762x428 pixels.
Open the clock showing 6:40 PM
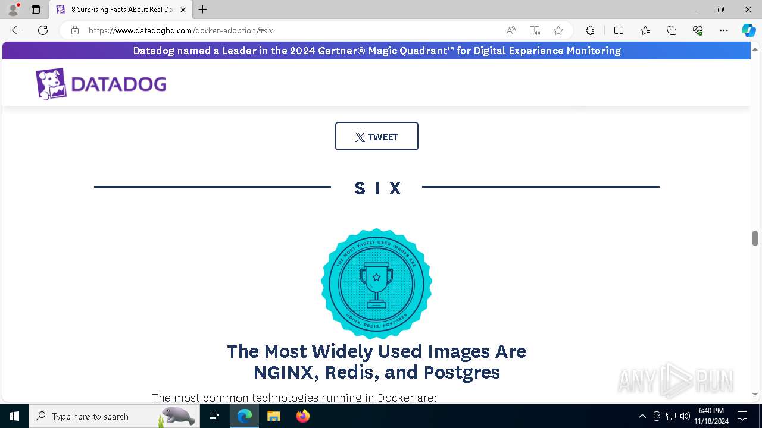711,416
